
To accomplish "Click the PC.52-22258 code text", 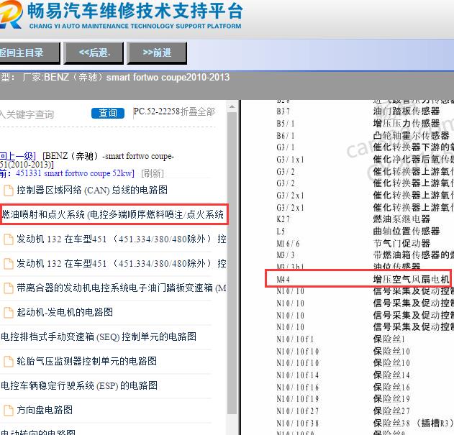I will (x=157, y=111).
